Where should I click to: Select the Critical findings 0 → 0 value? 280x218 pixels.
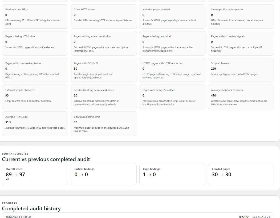point(81,174)
